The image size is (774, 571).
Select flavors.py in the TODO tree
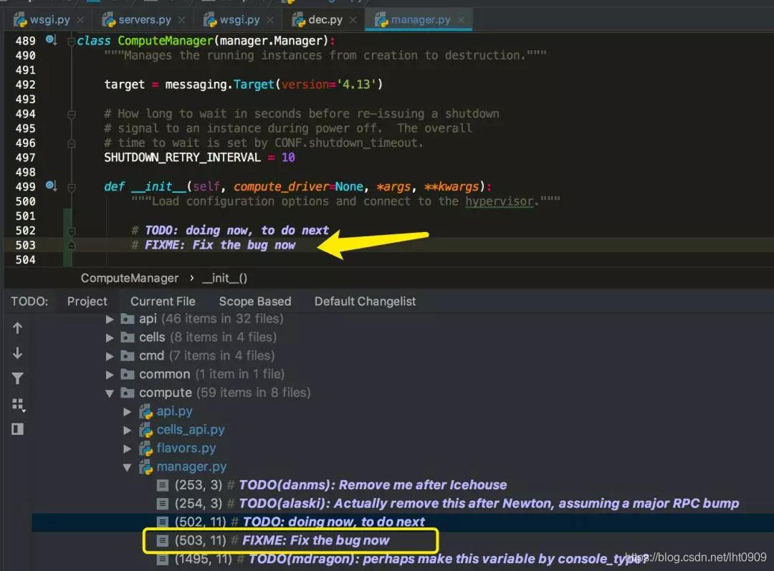[186, 448]
